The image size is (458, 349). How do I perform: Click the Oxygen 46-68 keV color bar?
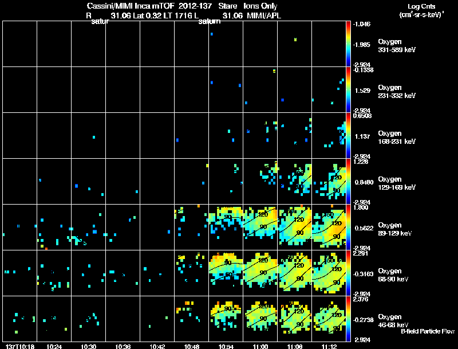pyautogui.click(x=348, y=319)
